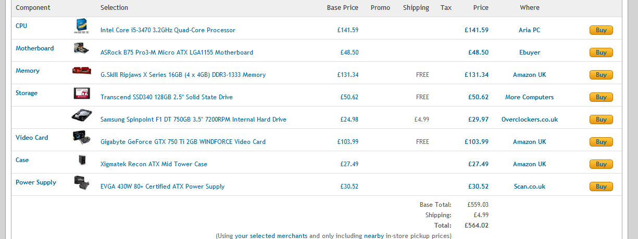The width and height of the screenshot is (638, 239).
Task: Click the Gigabyte GTX 750 Ti image
Action: point(82,138)
